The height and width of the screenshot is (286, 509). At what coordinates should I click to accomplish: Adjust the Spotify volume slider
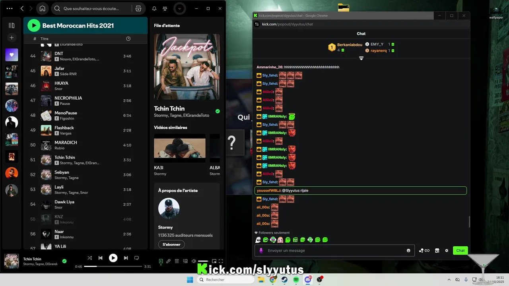point(203,261)
